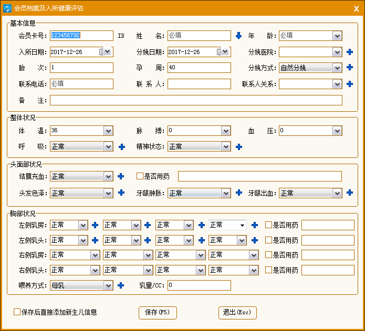
Task: Open the 体温 dropdown showing 36
Action: (108, 131)
